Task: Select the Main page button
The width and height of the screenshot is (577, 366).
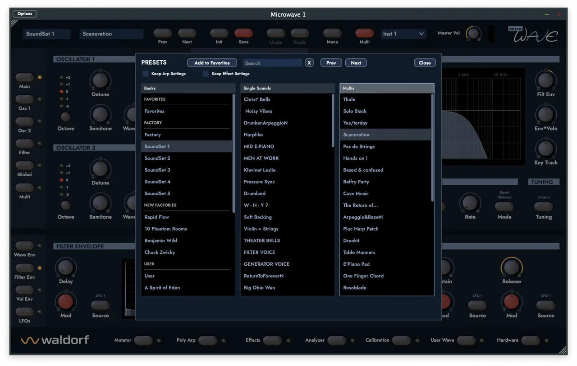Action: point(24,77)
